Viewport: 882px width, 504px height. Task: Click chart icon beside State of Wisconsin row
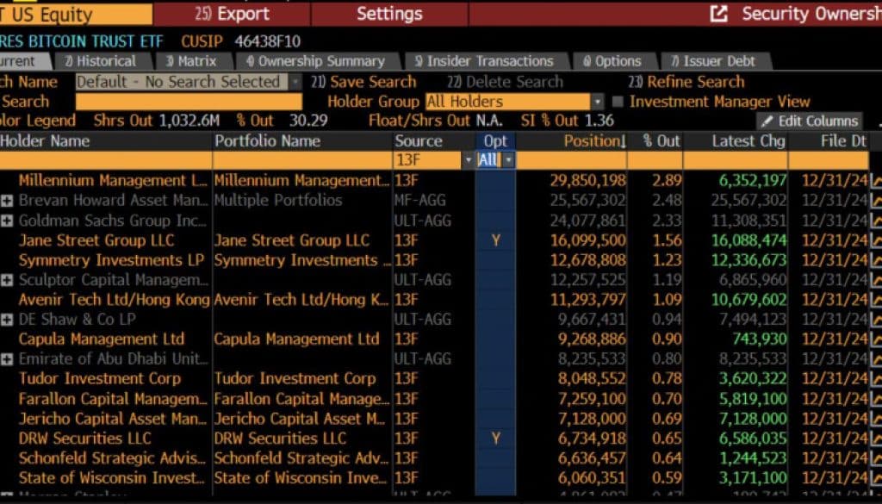pyautogui.click(x=877, y=478)
